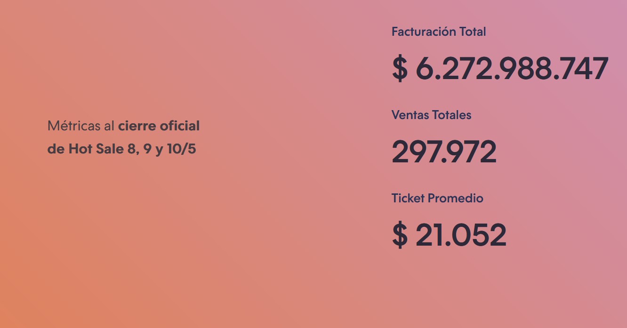
Task: Select the 297.972 total sales number
Action: 444,152
